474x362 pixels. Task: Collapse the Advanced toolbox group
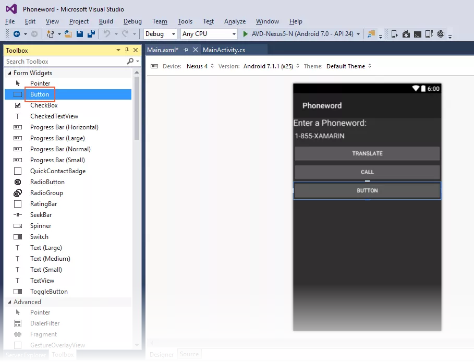(9, 302)
